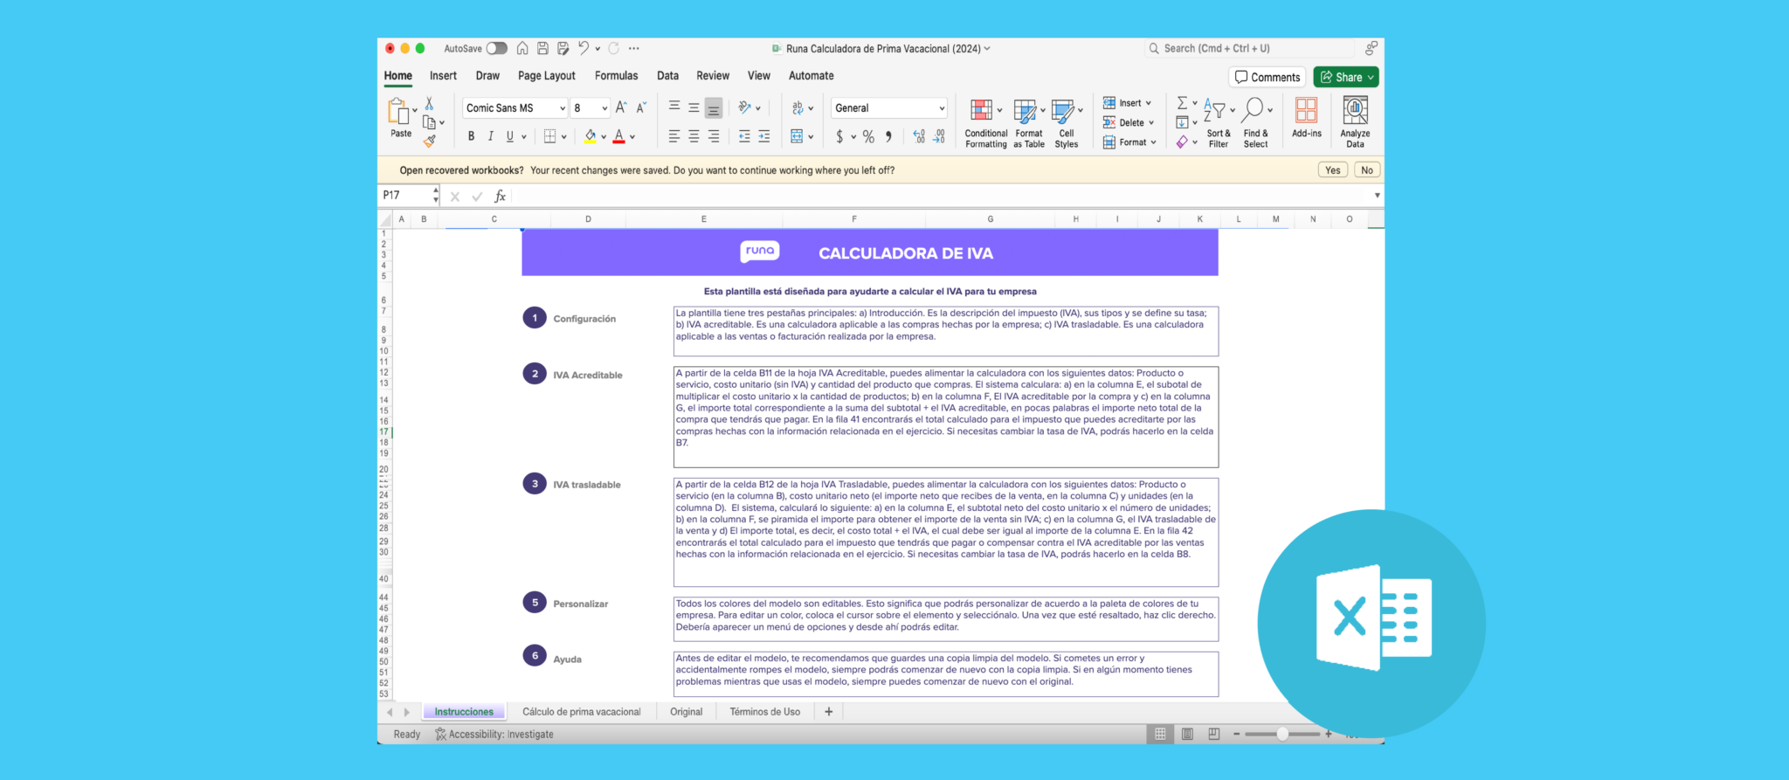Click the Clear eraser icon

point(1182,142)
